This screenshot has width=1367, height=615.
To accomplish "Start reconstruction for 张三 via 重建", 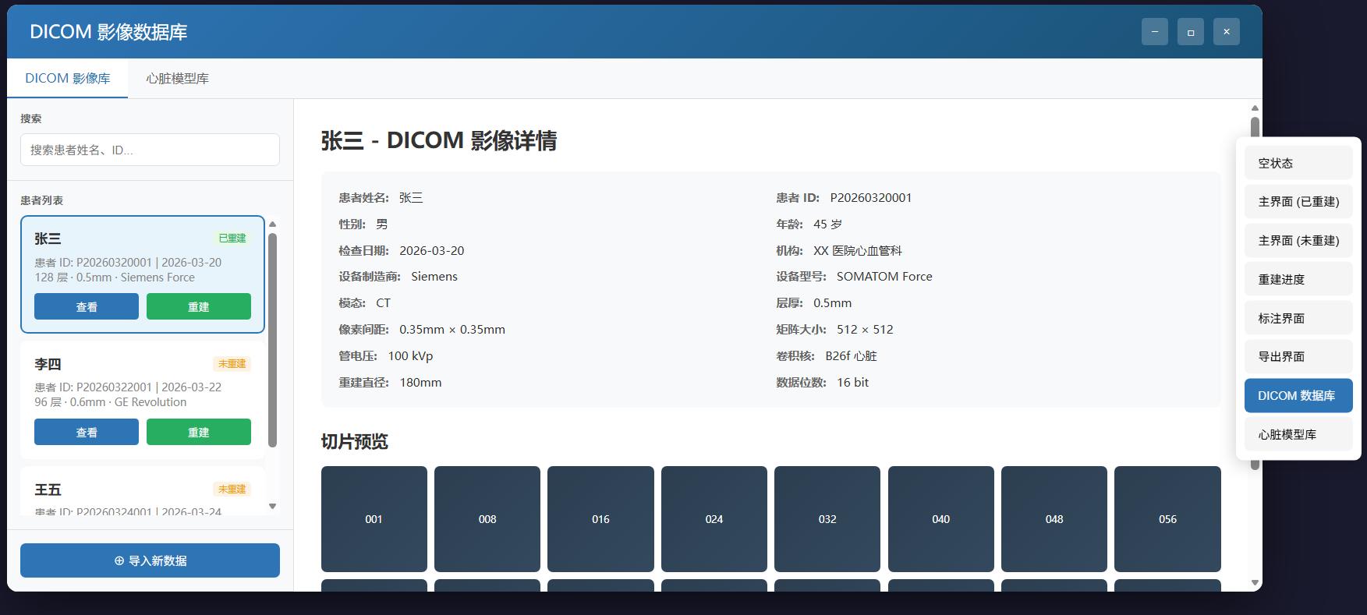I will [x=199, y=306].
